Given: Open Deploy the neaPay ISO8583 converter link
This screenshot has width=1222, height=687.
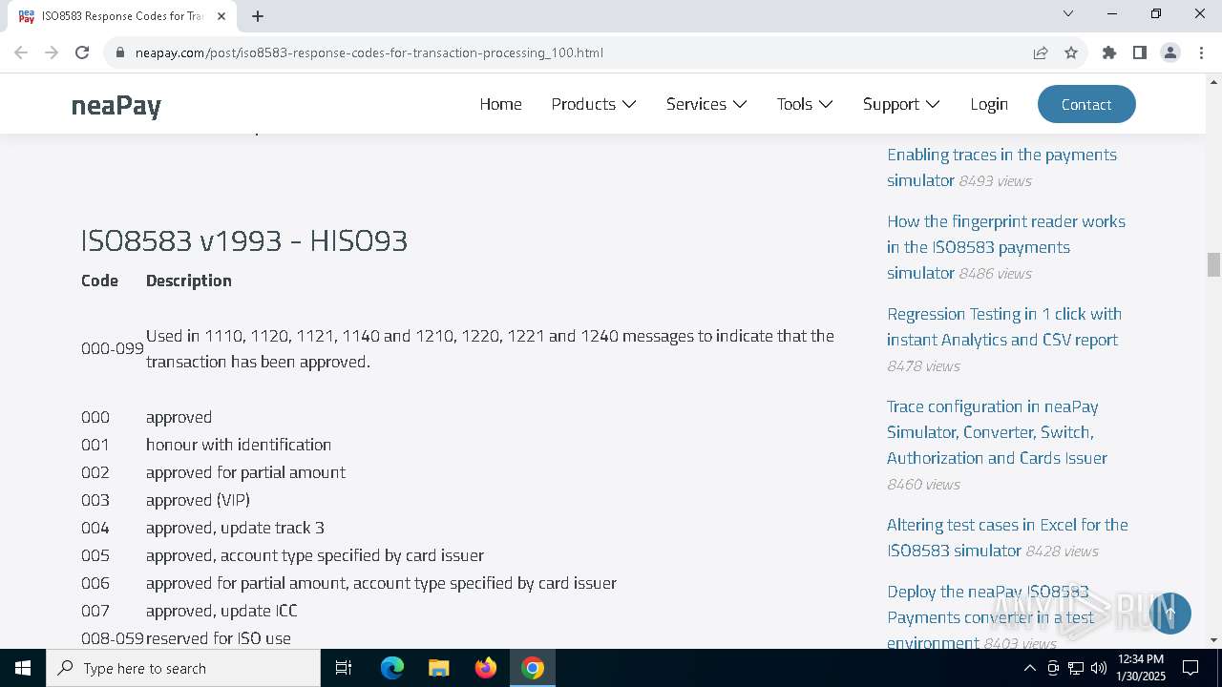Looking at the screenshot, I should 990,616.
